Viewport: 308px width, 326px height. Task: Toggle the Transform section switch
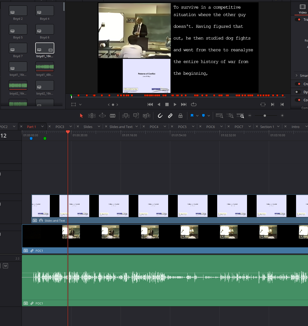point(298,19)
